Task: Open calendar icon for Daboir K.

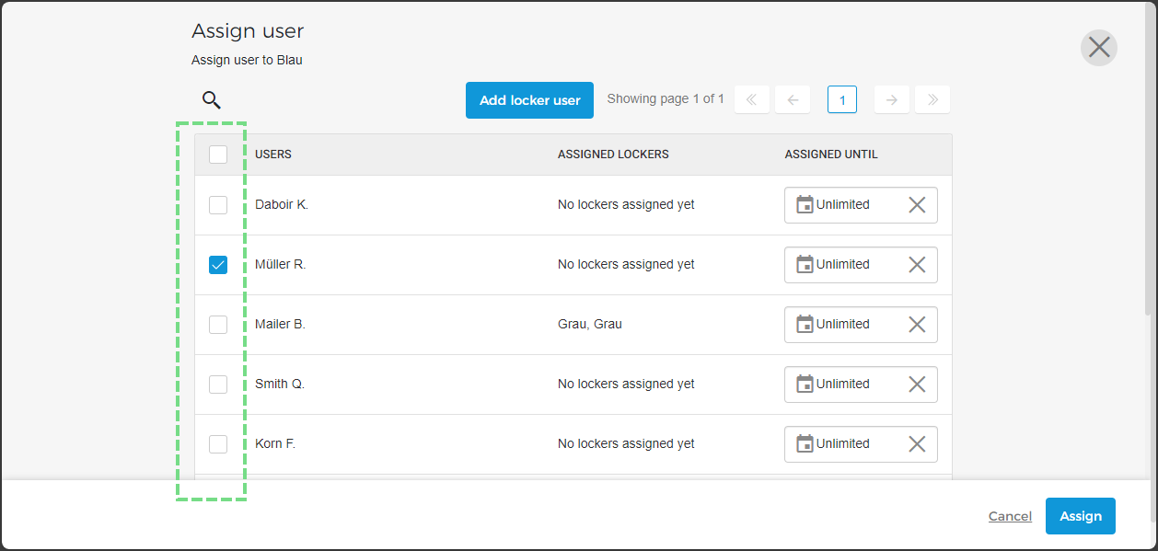Action: click(805, 205)
